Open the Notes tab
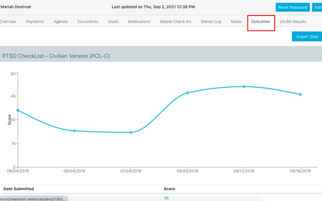Image resolution: width=322 pixels, height=201 pixels. click(236, 21)
